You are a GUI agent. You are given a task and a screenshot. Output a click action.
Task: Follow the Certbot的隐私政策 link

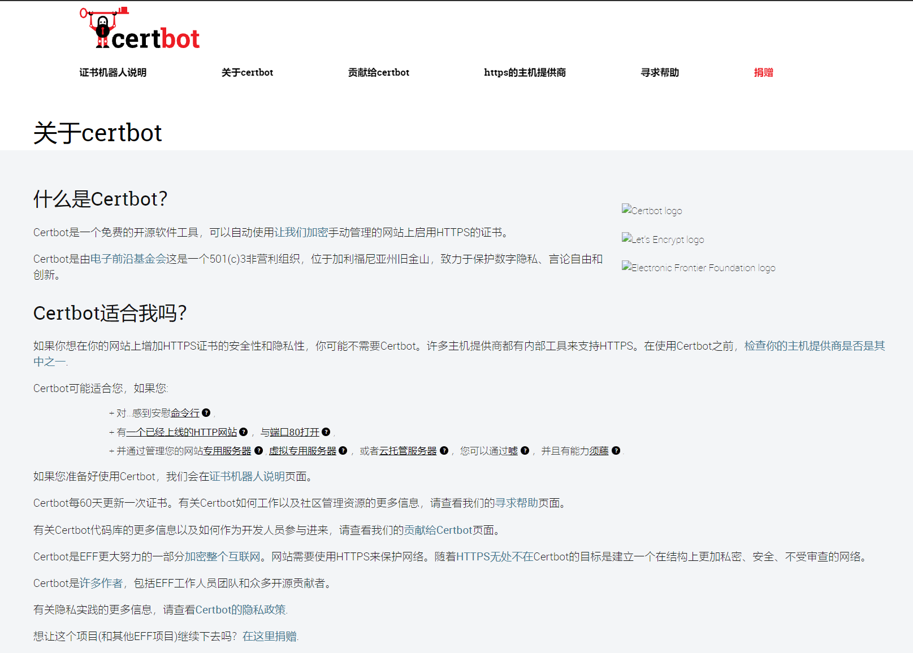pyautogui.click(x=241, y=610)
